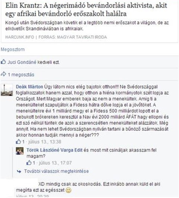The height and width of the screenshot is (198, 179).
Task: Open Deák Márton's profile picture
Action: point(7,90)
